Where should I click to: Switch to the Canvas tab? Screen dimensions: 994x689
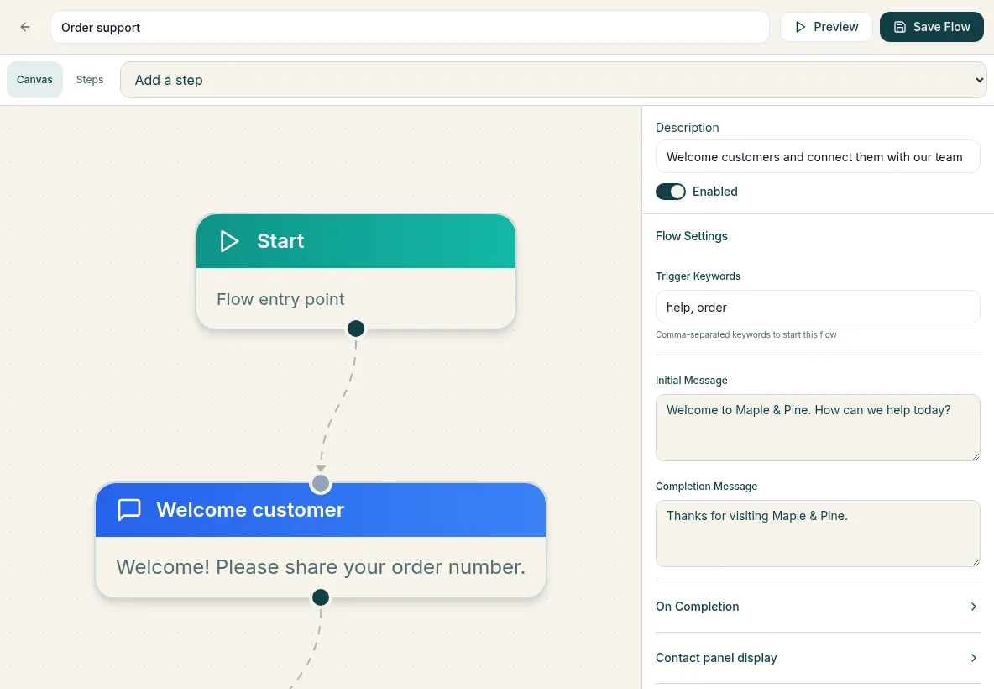click(x=35, y=79)
